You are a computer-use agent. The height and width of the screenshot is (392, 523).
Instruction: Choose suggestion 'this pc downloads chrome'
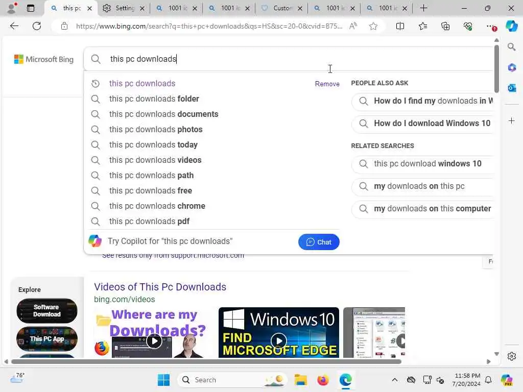[157, 206]
